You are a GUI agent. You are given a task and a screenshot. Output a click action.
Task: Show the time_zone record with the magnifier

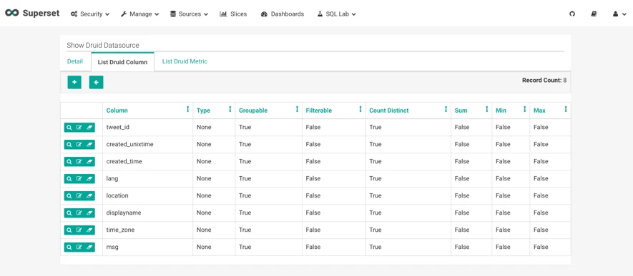[x=69, y=230]
